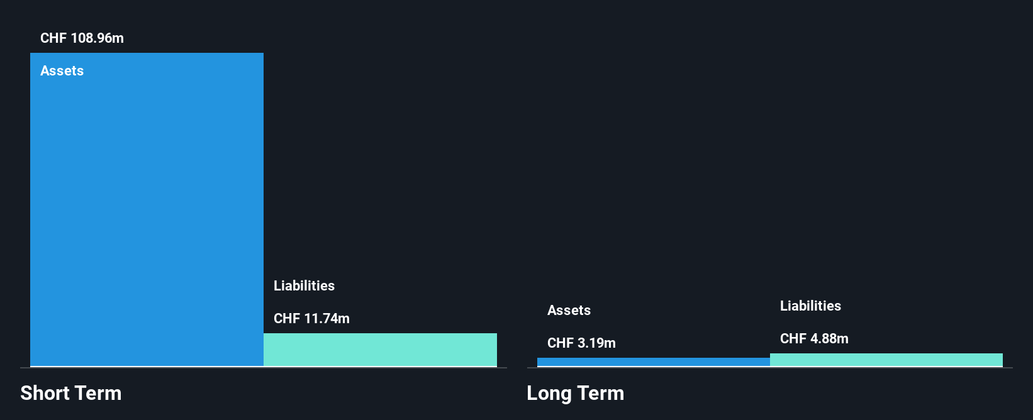Click the thin blue Long Term Assets bar
Screen dimensions: 1033x420
click(x=654, y=362)
